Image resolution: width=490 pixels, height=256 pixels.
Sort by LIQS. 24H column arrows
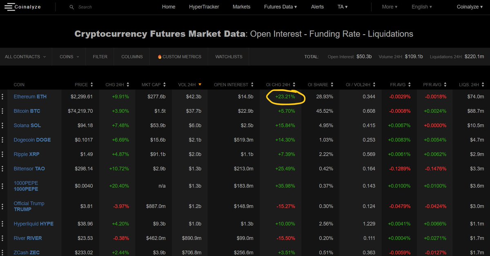pos(483,85)
